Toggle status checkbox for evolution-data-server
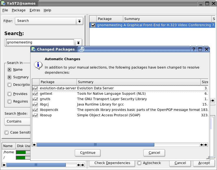The width and height of the screenshot is (217, 170). pos(36,88)
